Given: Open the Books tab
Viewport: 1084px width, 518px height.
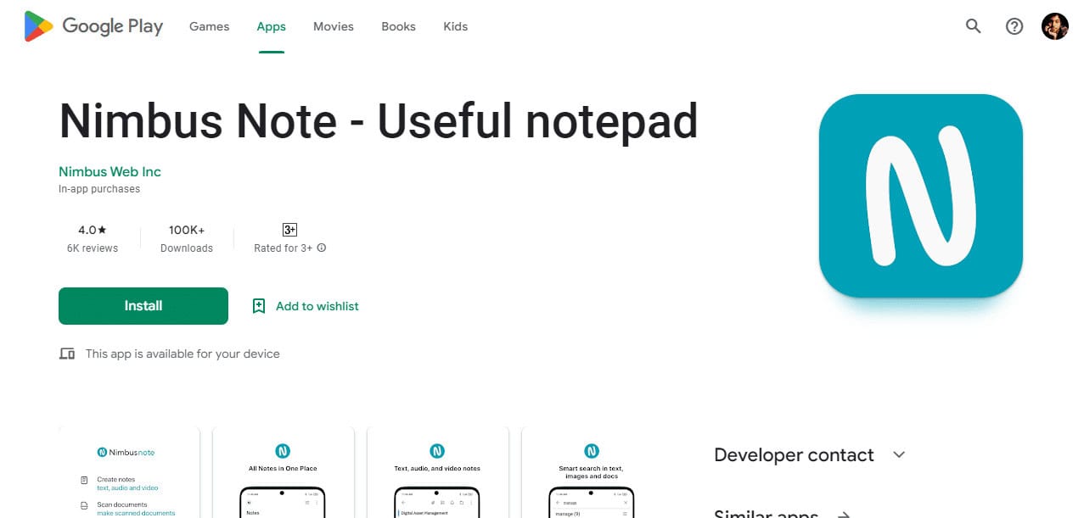Looking at the screenshot, I should [x=398, y=26].
